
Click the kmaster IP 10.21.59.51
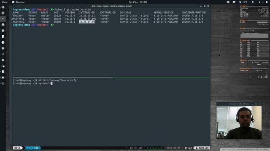pos(87,16)
